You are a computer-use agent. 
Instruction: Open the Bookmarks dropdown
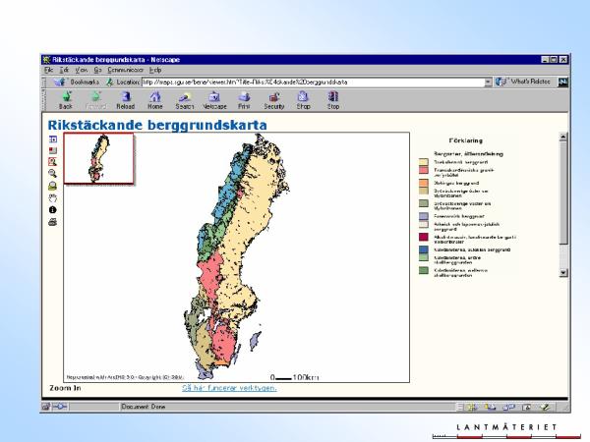(x=77, y=82)
